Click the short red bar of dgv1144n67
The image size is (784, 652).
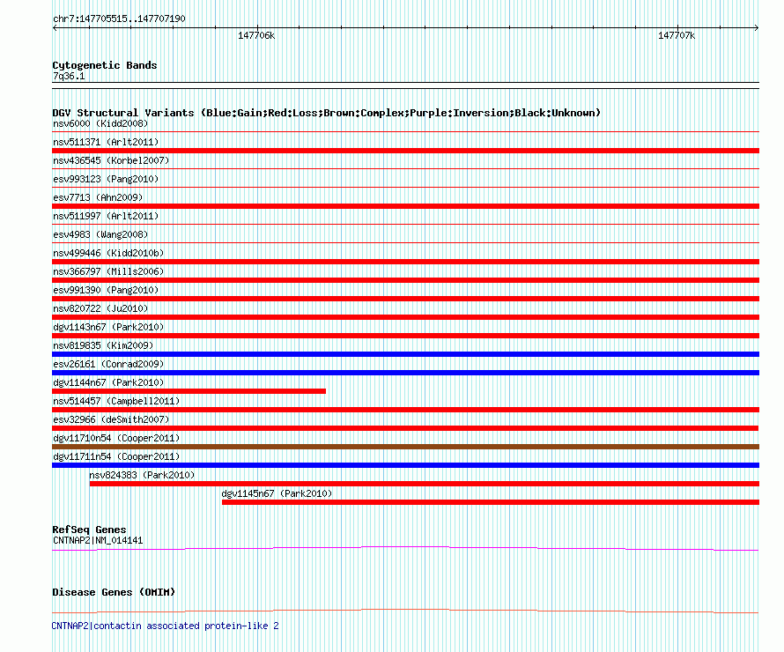click(189, 391)
